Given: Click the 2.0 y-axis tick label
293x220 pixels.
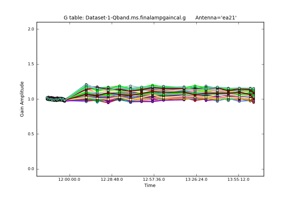Looking at the screenshot, I should [x=31, y=29].
